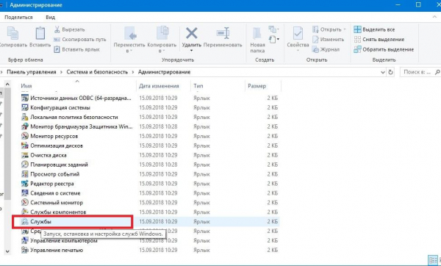The width and height of the screenshot is (441, 266).
Task: Switch to details view icon in status bar
Action: 433,260
